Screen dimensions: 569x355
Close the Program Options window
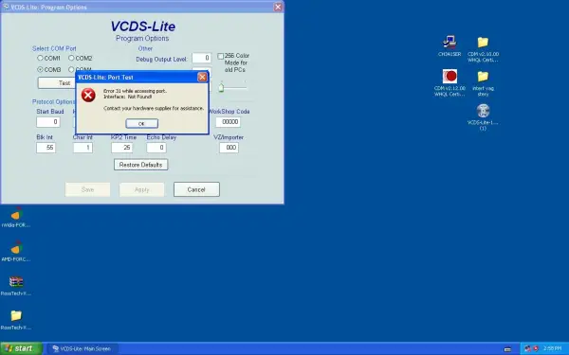[x=278, y=7]
